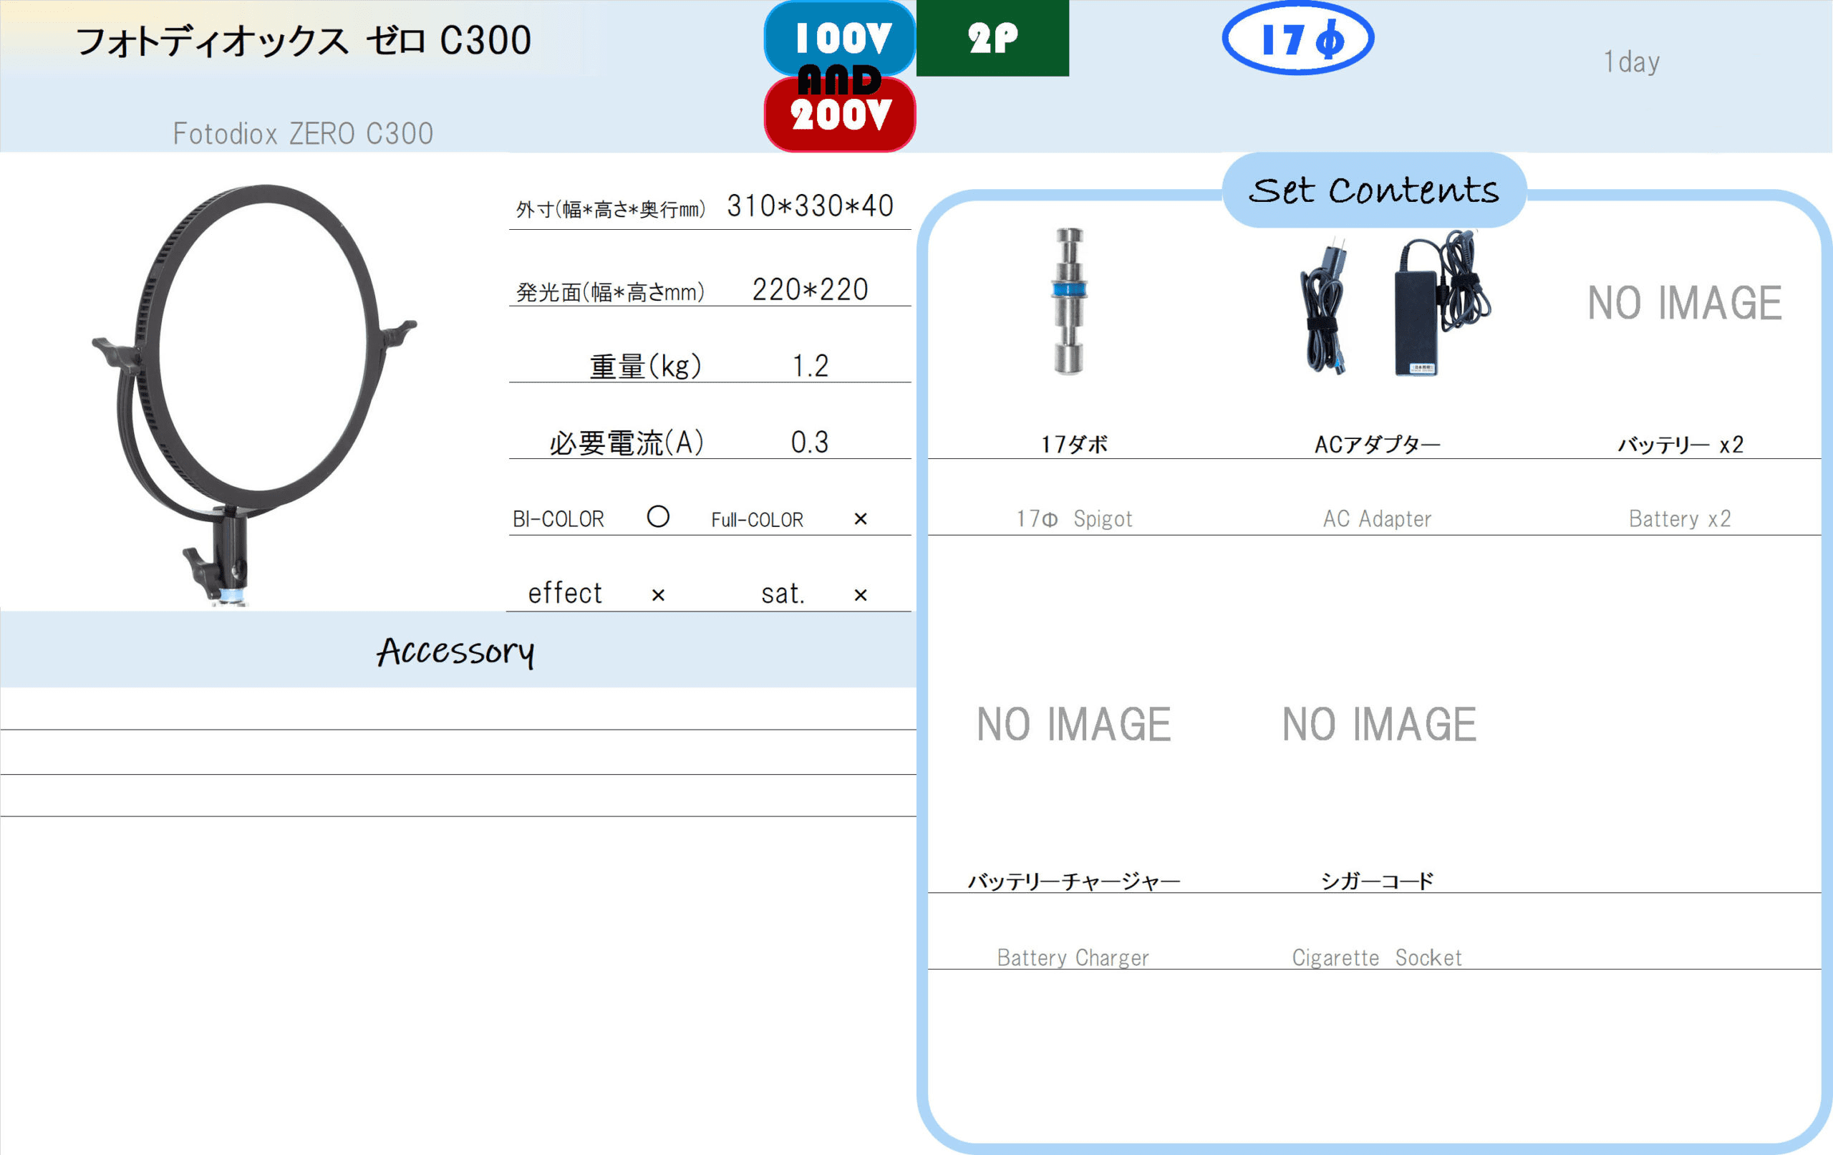Click the シガーコード caption
Viewport: 1833px width, 1155px height.
[1376, 881]
